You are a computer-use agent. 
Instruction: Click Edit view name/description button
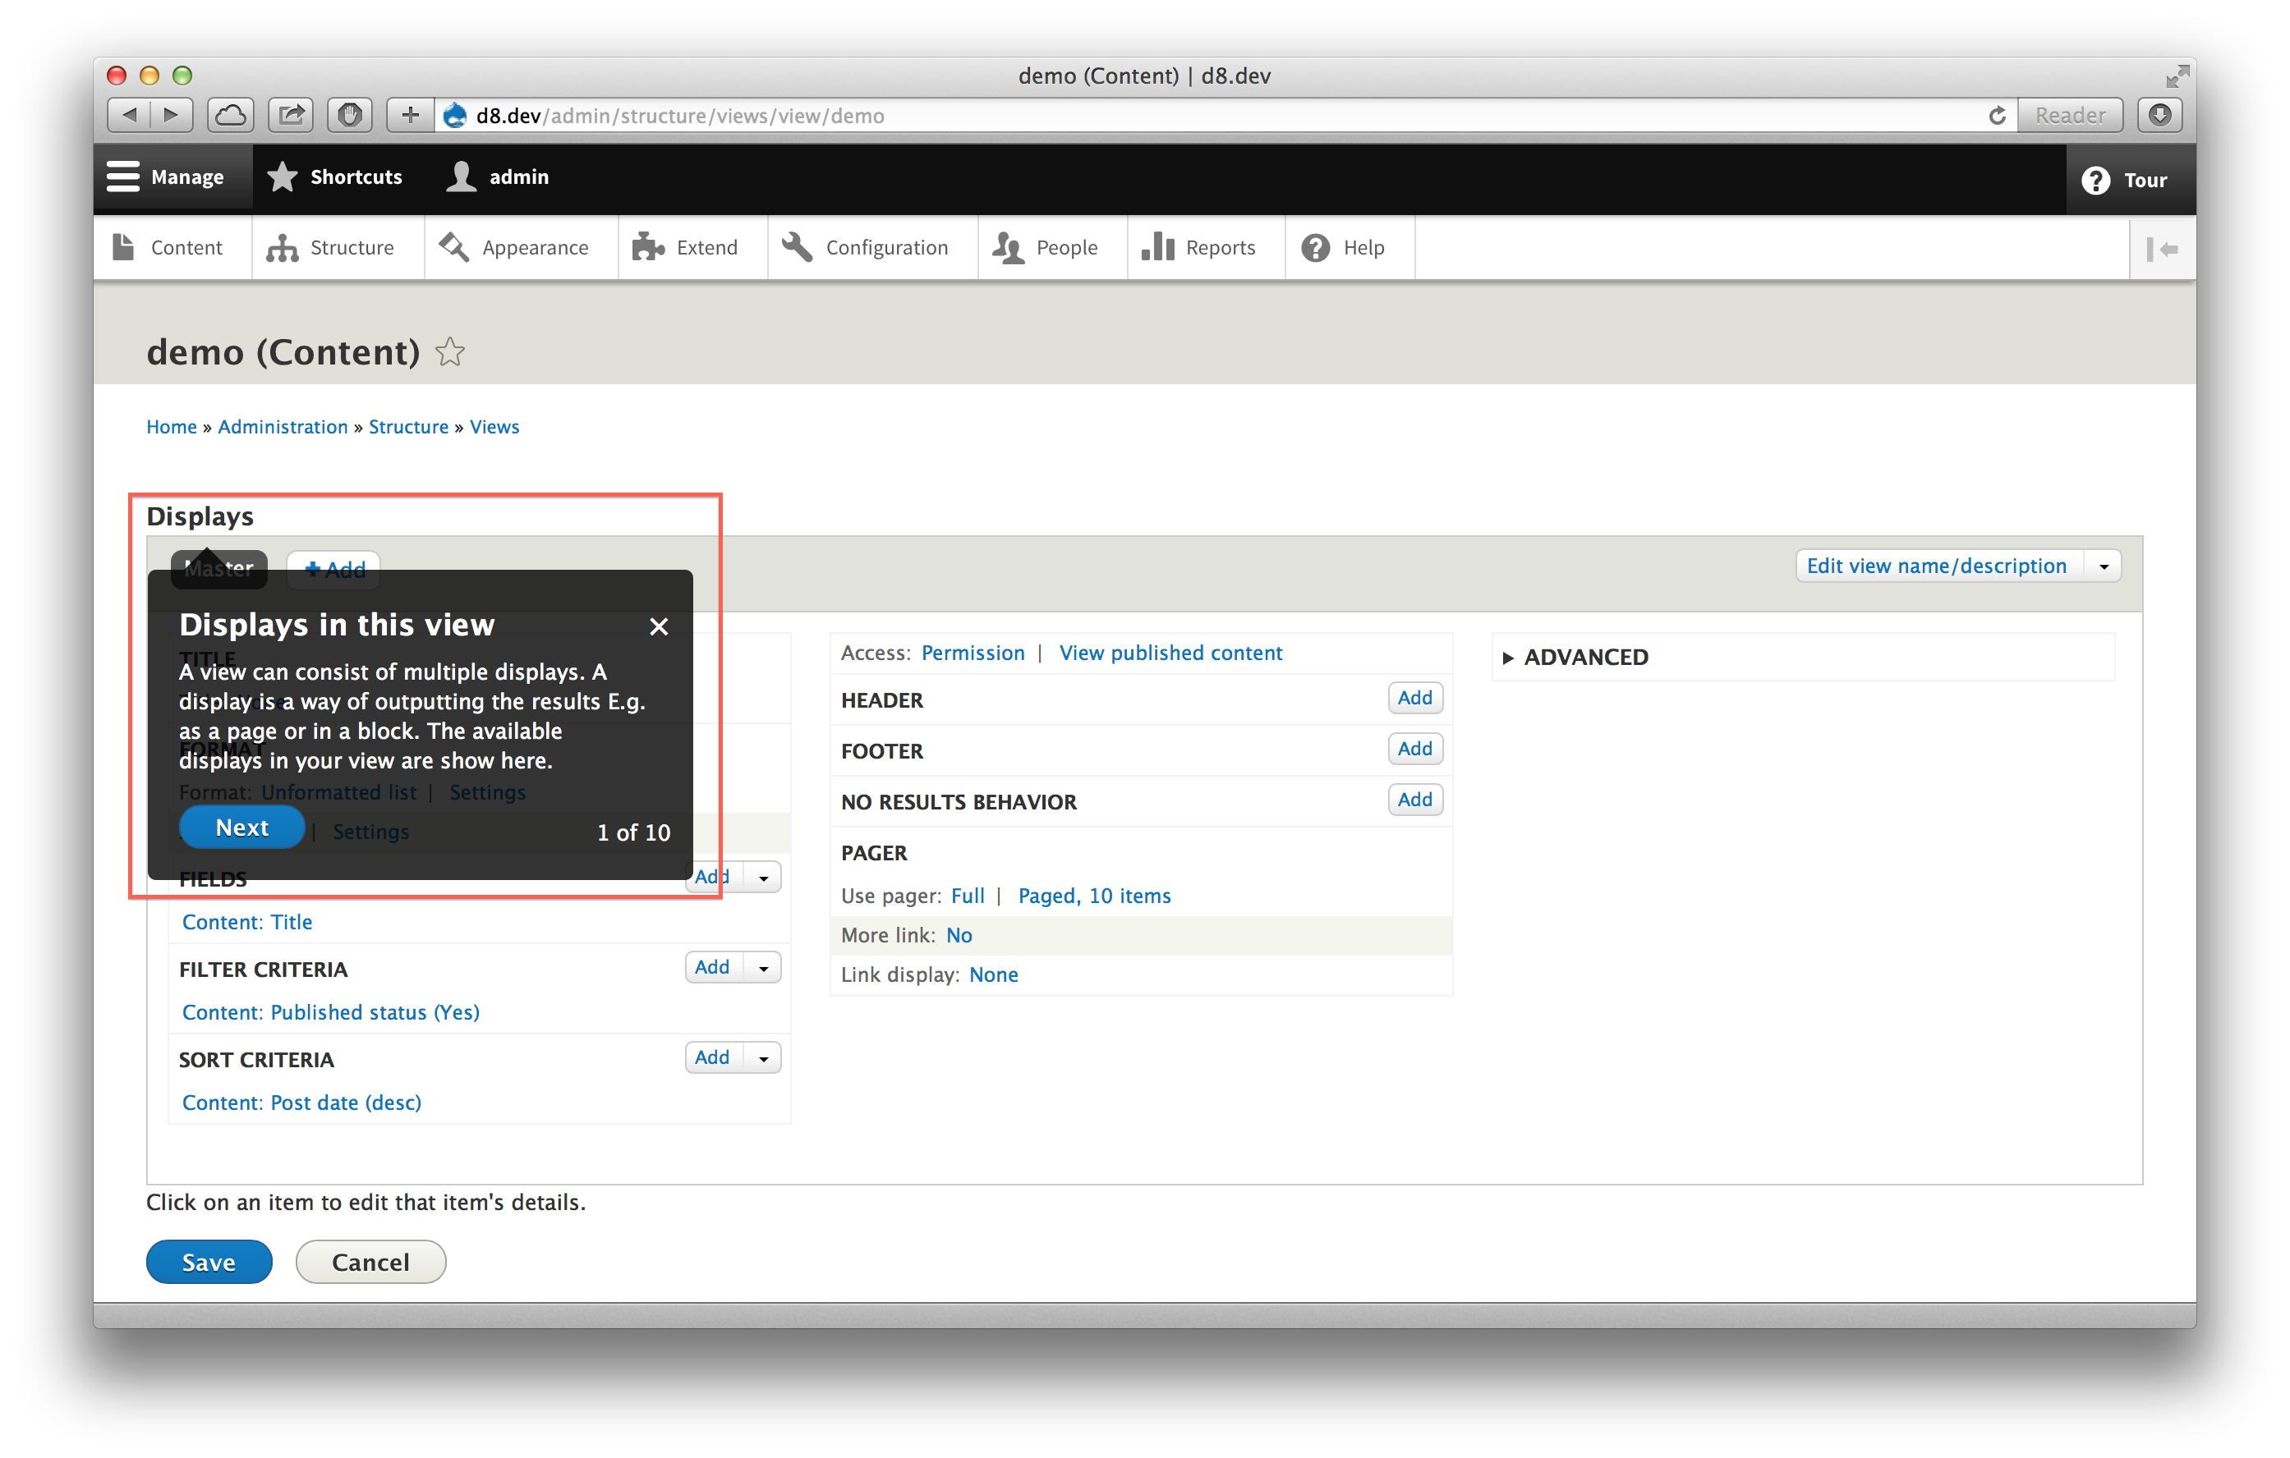click(x=1936, y=566)
